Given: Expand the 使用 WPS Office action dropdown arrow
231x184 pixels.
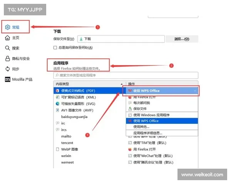Looking at the screenshot, I should pos(195,91).
